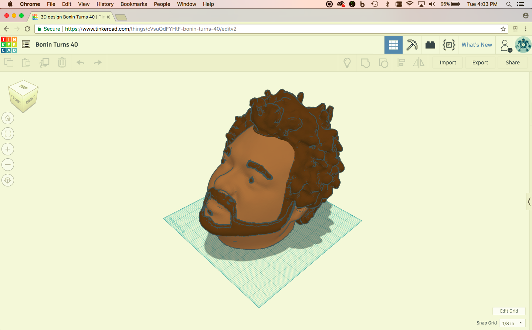Open the What's New link
532x330 pixels.
(x=477, y=44)
